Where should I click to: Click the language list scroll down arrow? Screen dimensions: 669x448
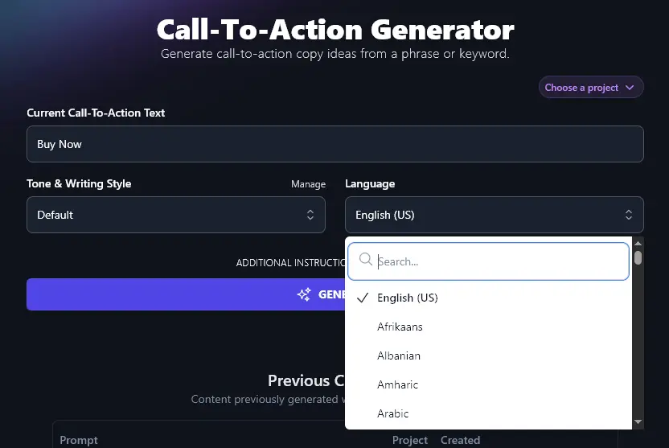[x=638, y=422]
